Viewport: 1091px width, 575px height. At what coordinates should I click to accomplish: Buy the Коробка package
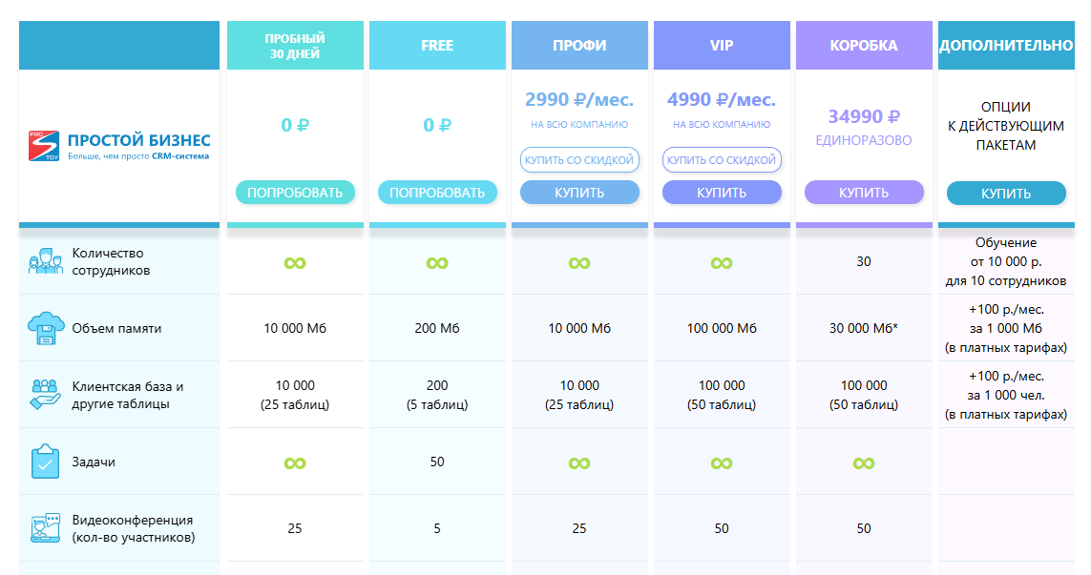coord(864,193)
